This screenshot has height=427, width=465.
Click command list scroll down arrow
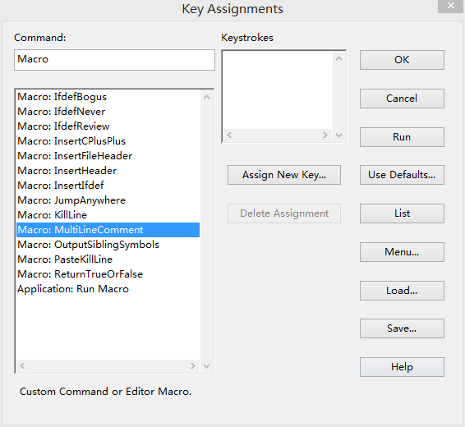coord(207,366)
